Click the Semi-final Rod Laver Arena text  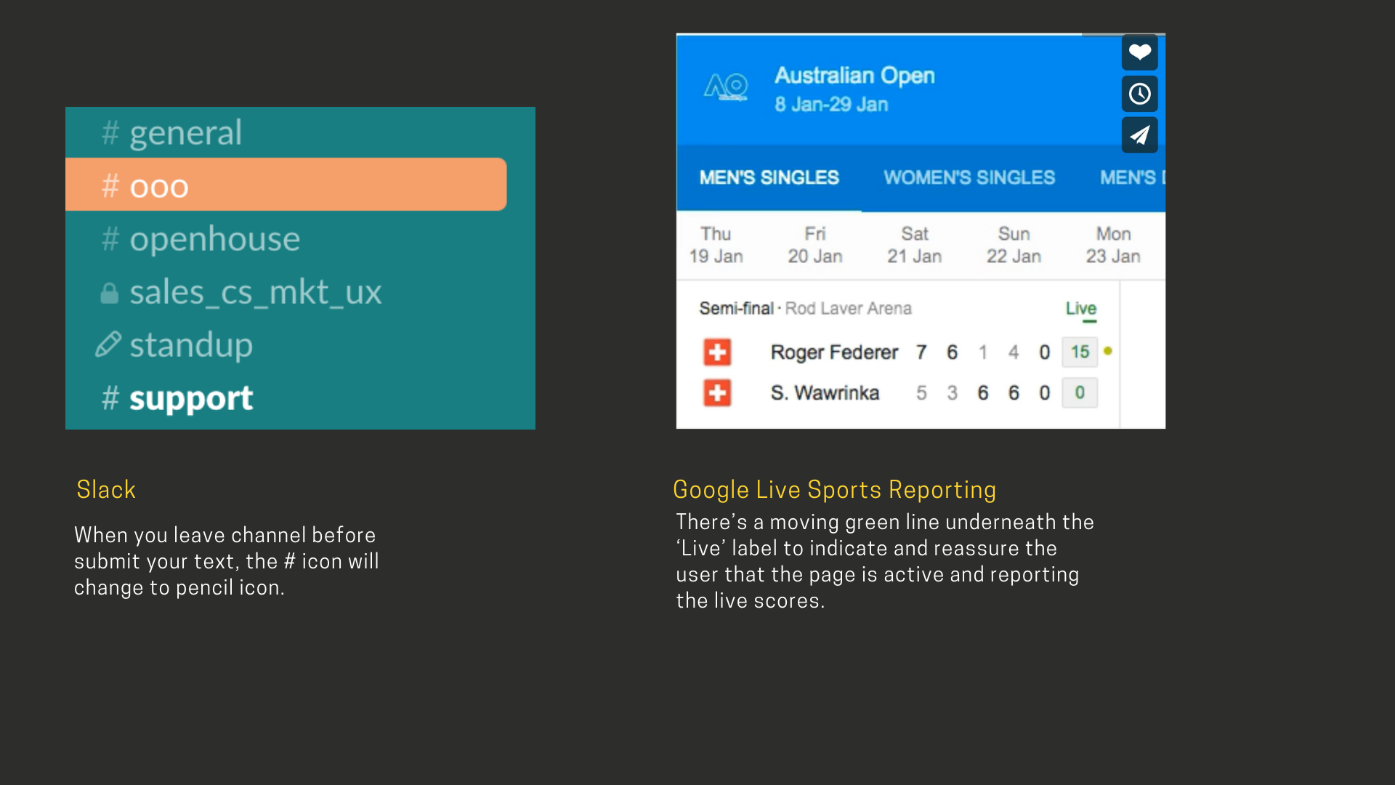tap(805, 309)
